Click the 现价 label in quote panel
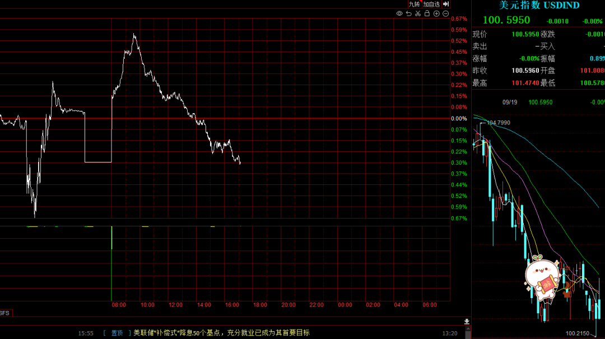The image size is (605, 339). pos(480,34)
